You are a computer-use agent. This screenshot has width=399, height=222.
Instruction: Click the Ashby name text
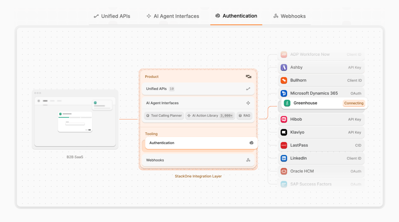[296, 67]
